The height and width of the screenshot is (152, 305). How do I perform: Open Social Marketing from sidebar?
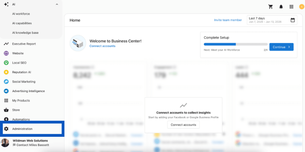tap(24, 82)
